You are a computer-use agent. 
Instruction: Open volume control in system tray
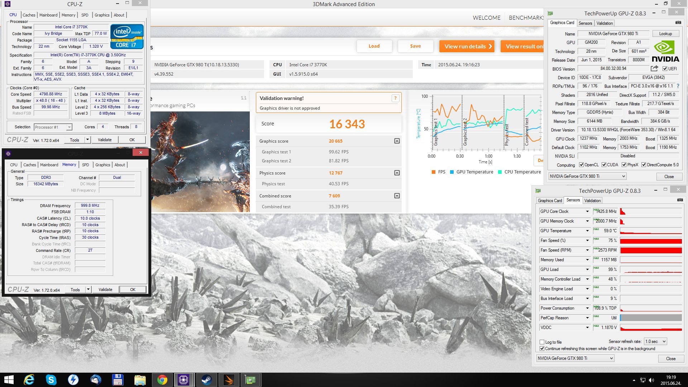pos(651,380)
